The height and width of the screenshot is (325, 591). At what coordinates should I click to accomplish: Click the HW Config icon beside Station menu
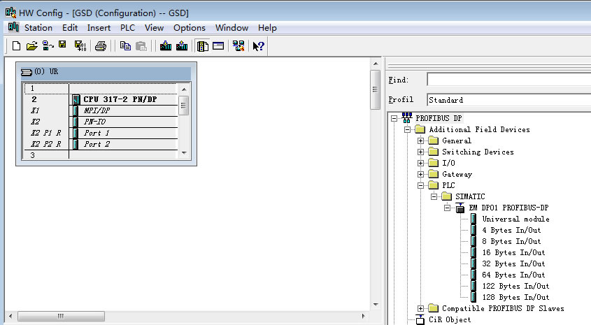coord(13,27)
